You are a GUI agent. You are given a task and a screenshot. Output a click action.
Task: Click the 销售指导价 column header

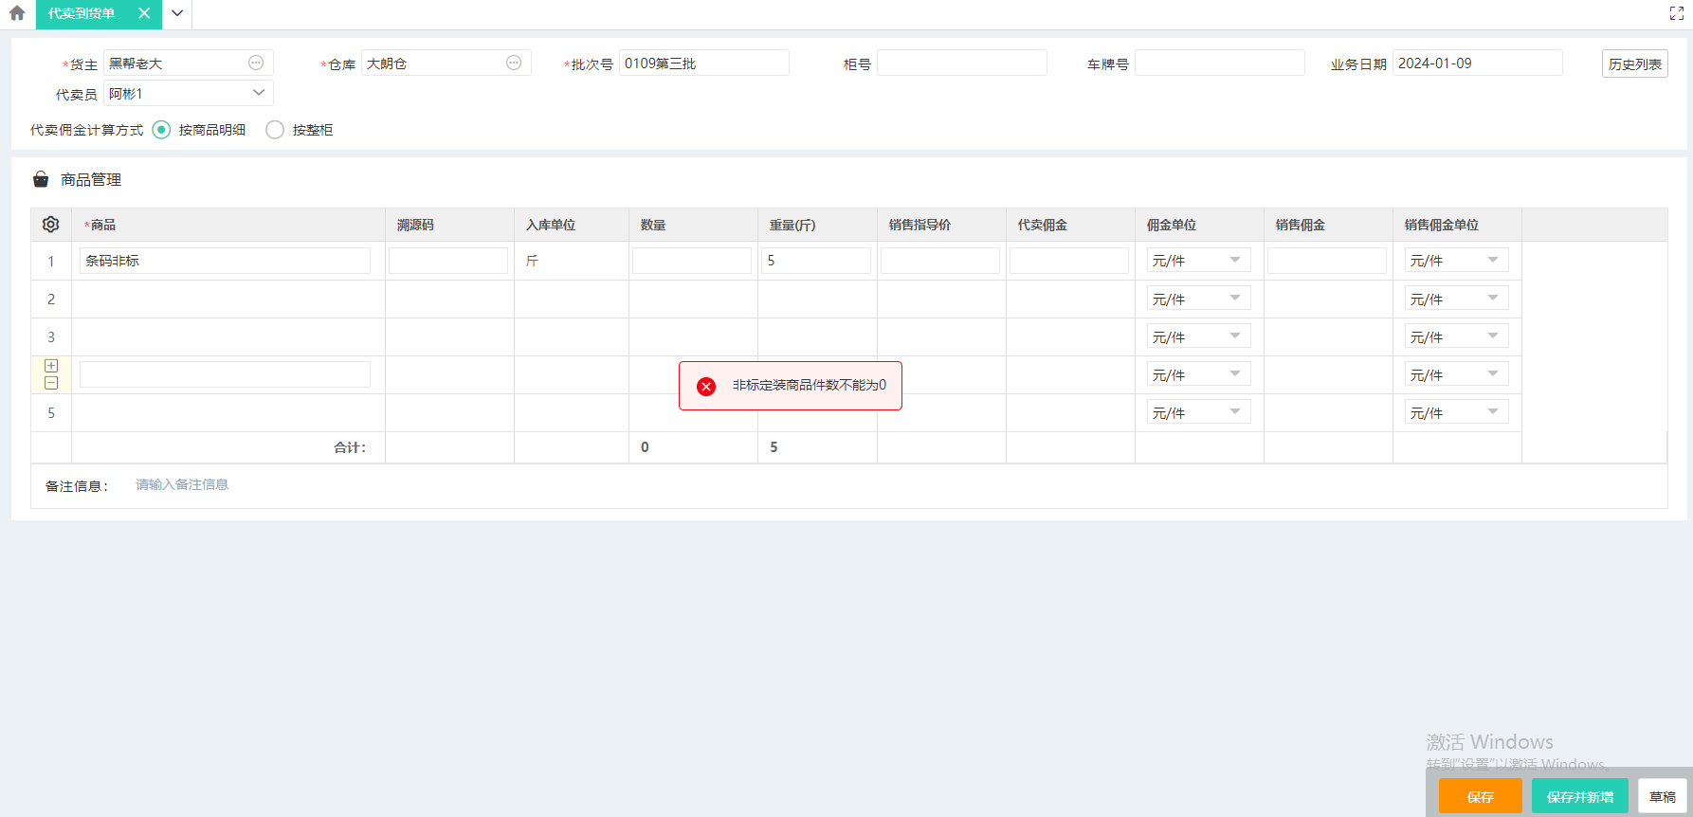click(940, 225)
